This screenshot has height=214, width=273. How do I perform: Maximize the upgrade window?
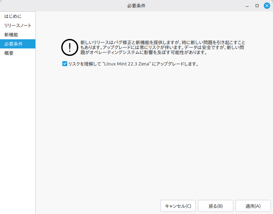(257, 6)
